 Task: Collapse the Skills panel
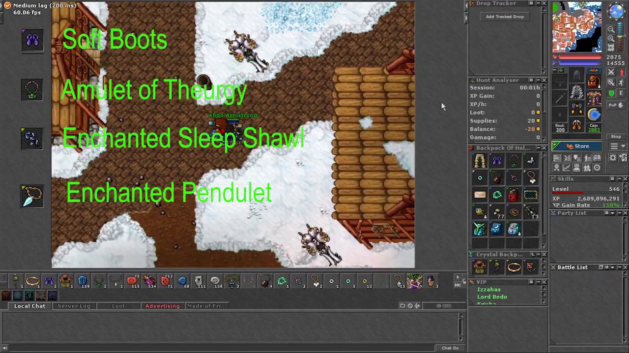point(619,179)
